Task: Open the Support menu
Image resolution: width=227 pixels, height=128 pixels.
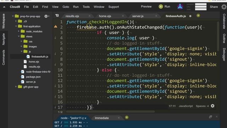Action: click(x=113, y=7)
